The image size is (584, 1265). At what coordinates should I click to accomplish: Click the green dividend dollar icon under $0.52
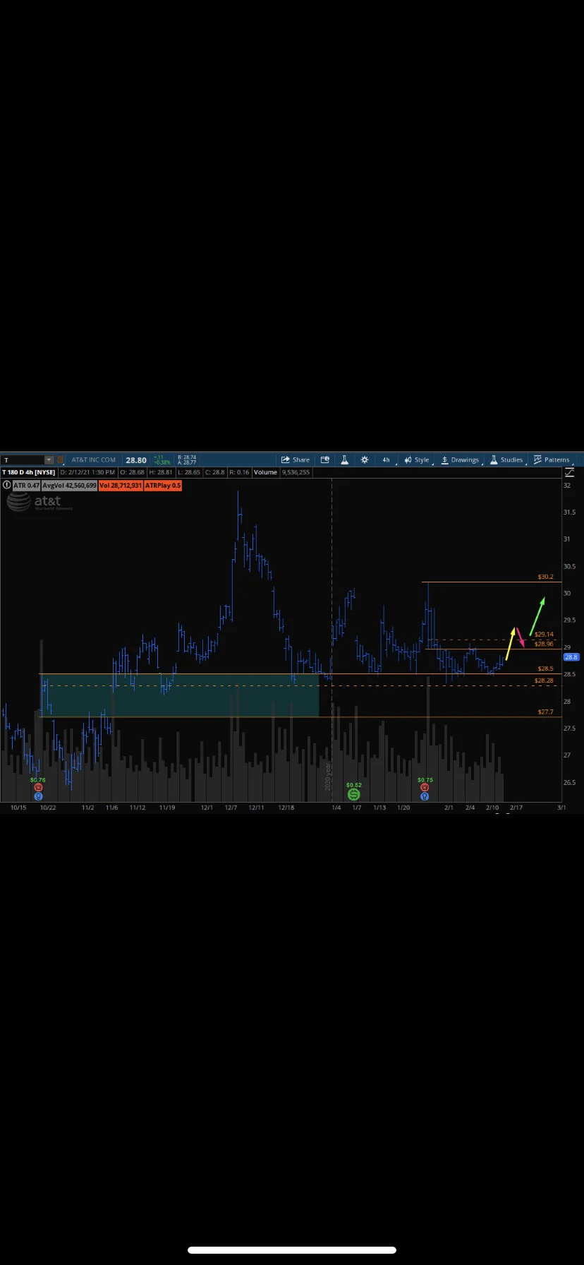[354, 794]
